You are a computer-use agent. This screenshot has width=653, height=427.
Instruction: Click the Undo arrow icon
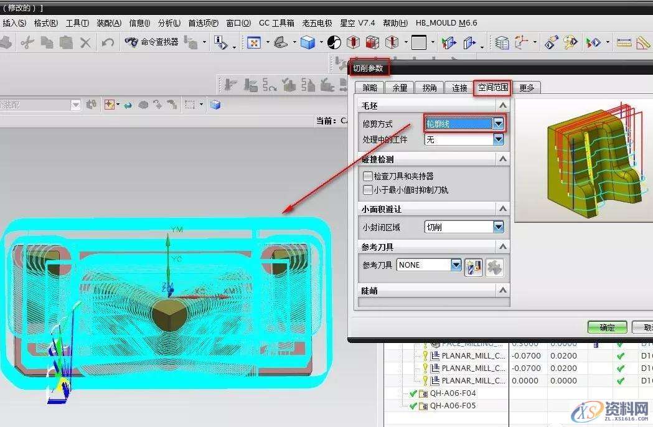tap(107, 42)
